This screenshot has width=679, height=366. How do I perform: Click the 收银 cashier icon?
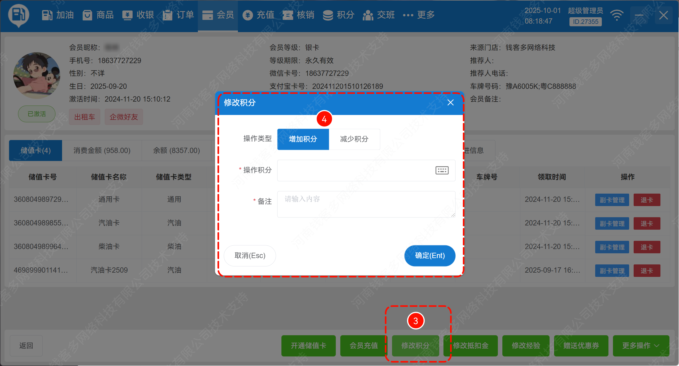[x=127, y=15]
